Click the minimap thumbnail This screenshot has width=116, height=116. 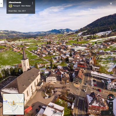click(13, 104)
